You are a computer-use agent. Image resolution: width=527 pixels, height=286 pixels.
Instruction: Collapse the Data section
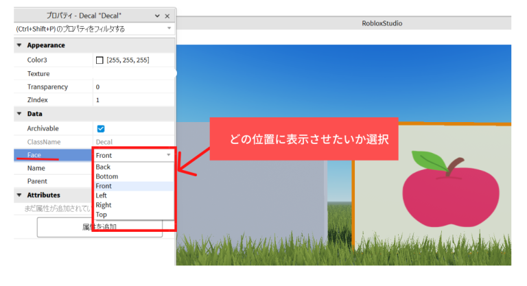[x=19, y=114]
